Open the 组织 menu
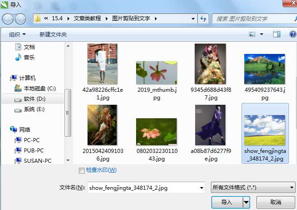Viewport: 297px width, 210px height. (17, 35)
